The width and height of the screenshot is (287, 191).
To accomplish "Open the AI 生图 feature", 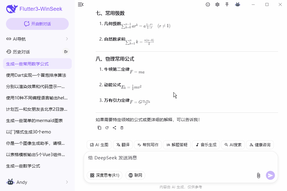I will [99, 144].
